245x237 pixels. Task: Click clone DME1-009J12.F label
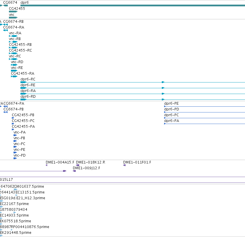pyautogui.click(x=87, y=168)
